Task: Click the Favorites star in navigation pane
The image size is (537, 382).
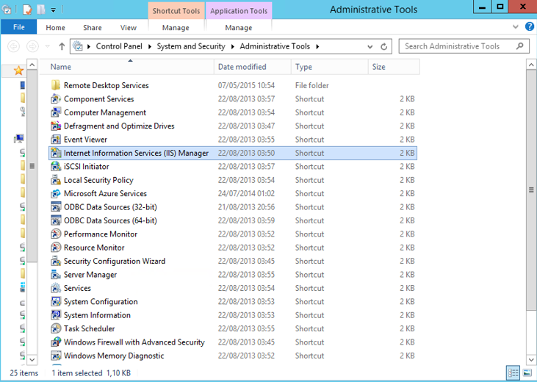Action: [x=18, y=71]
